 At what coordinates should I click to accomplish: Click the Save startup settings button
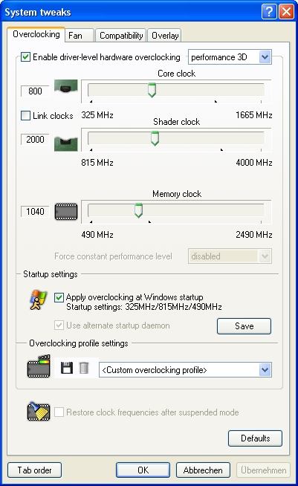click(244, 326)
